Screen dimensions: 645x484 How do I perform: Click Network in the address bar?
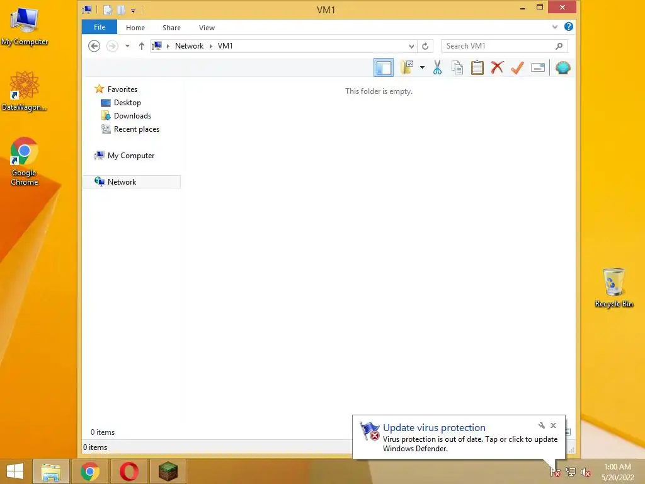click(x=189, y=46)
